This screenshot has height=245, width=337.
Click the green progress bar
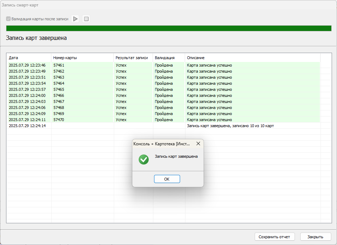[x=169, y=28]
